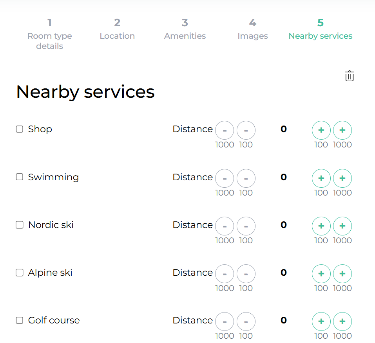The width and height of the screenshot is (375, 343).
Task: Check the Nordic ski option
Action: point(20,225)
